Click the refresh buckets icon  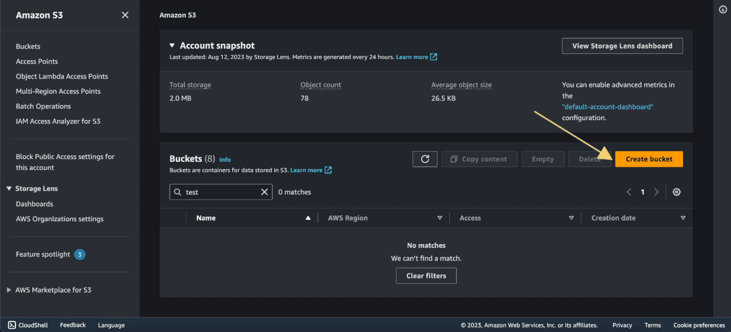click(425, 159)
